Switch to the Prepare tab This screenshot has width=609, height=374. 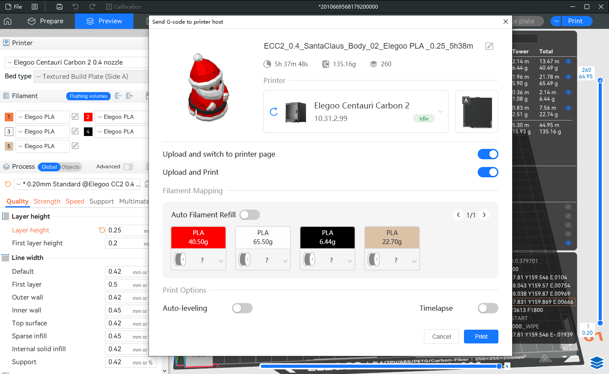pyautogui.click(x=46, y=21)
